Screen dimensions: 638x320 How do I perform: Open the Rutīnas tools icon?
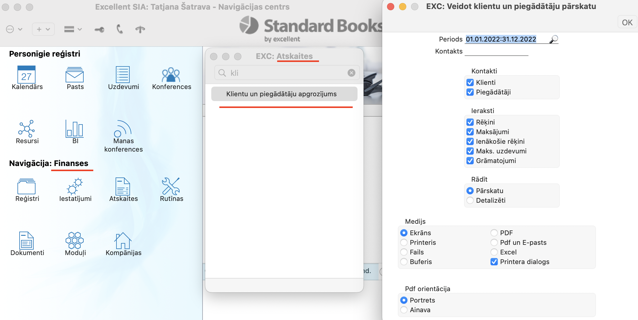click(171, 187)
